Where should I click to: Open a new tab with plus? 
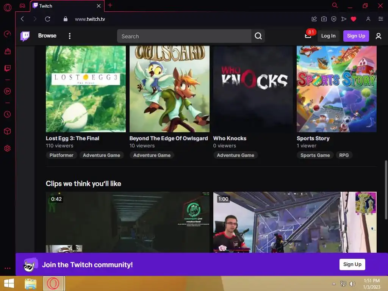[x=110, y=5]
